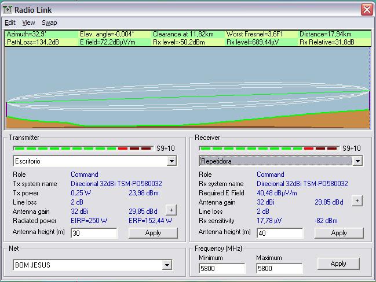This screenshot has width=376, height=282.
Task: Expand the Repetidora receiver dropdown
Action: pyautogui.click(x=357, y=161)
